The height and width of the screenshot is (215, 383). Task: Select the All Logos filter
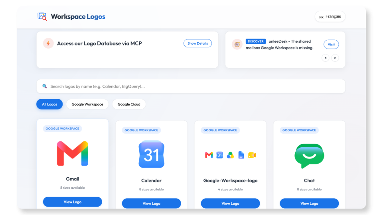[x=49, y=104]
